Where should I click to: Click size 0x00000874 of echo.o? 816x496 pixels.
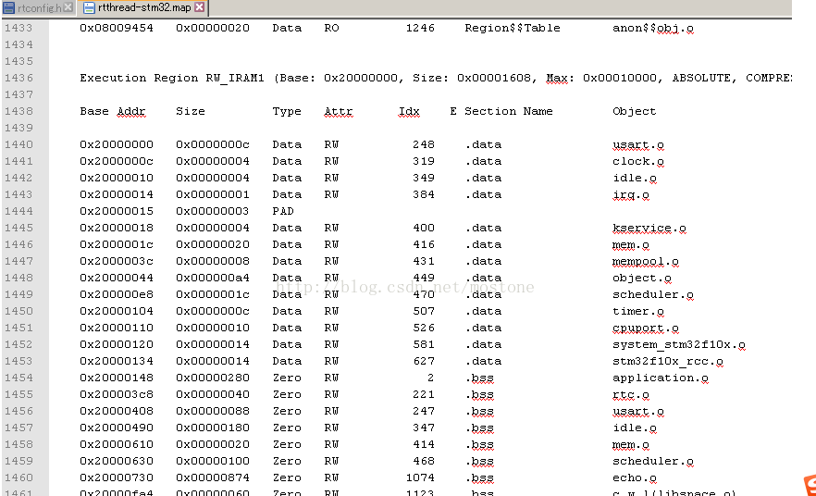tap(213, 477)
